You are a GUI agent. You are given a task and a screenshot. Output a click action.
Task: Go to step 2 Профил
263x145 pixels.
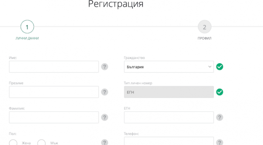pyautogui.click(x=204, y=27)
